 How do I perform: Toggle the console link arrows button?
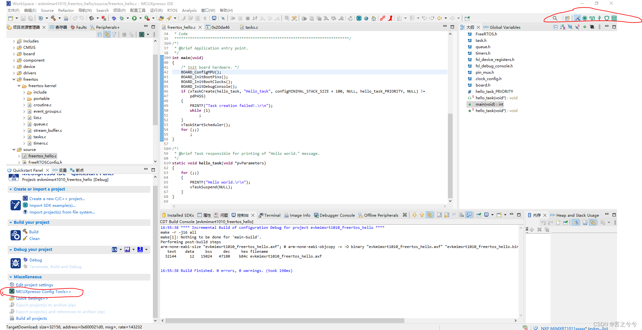430,215
